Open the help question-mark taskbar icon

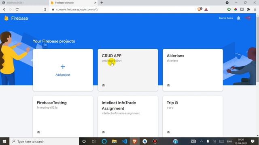coord(175,141)
